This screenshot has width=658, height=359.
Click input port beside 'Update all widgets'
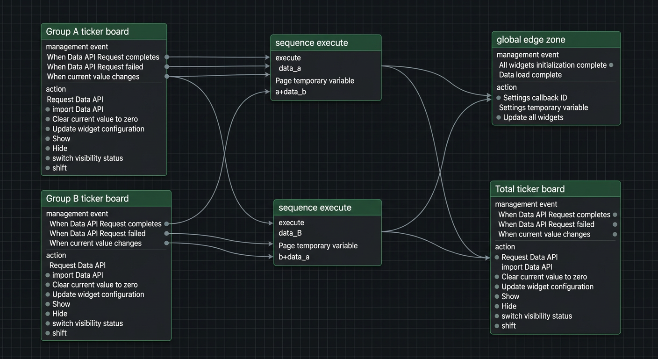click(x=499, y=117)
